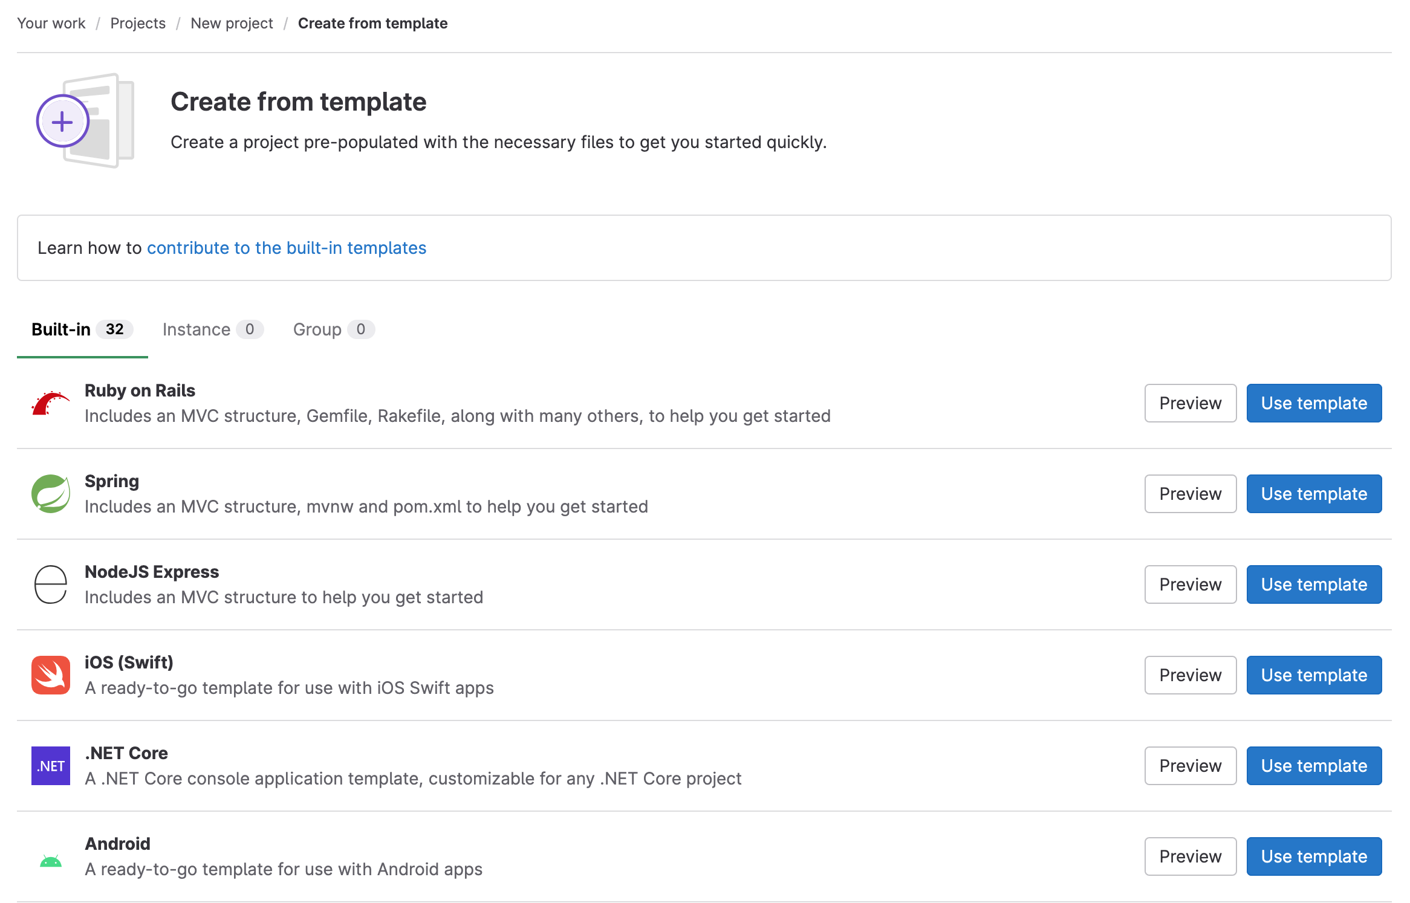Click the Create from template plus illustration
1410x903 pixels.
(x=85, y=121)
